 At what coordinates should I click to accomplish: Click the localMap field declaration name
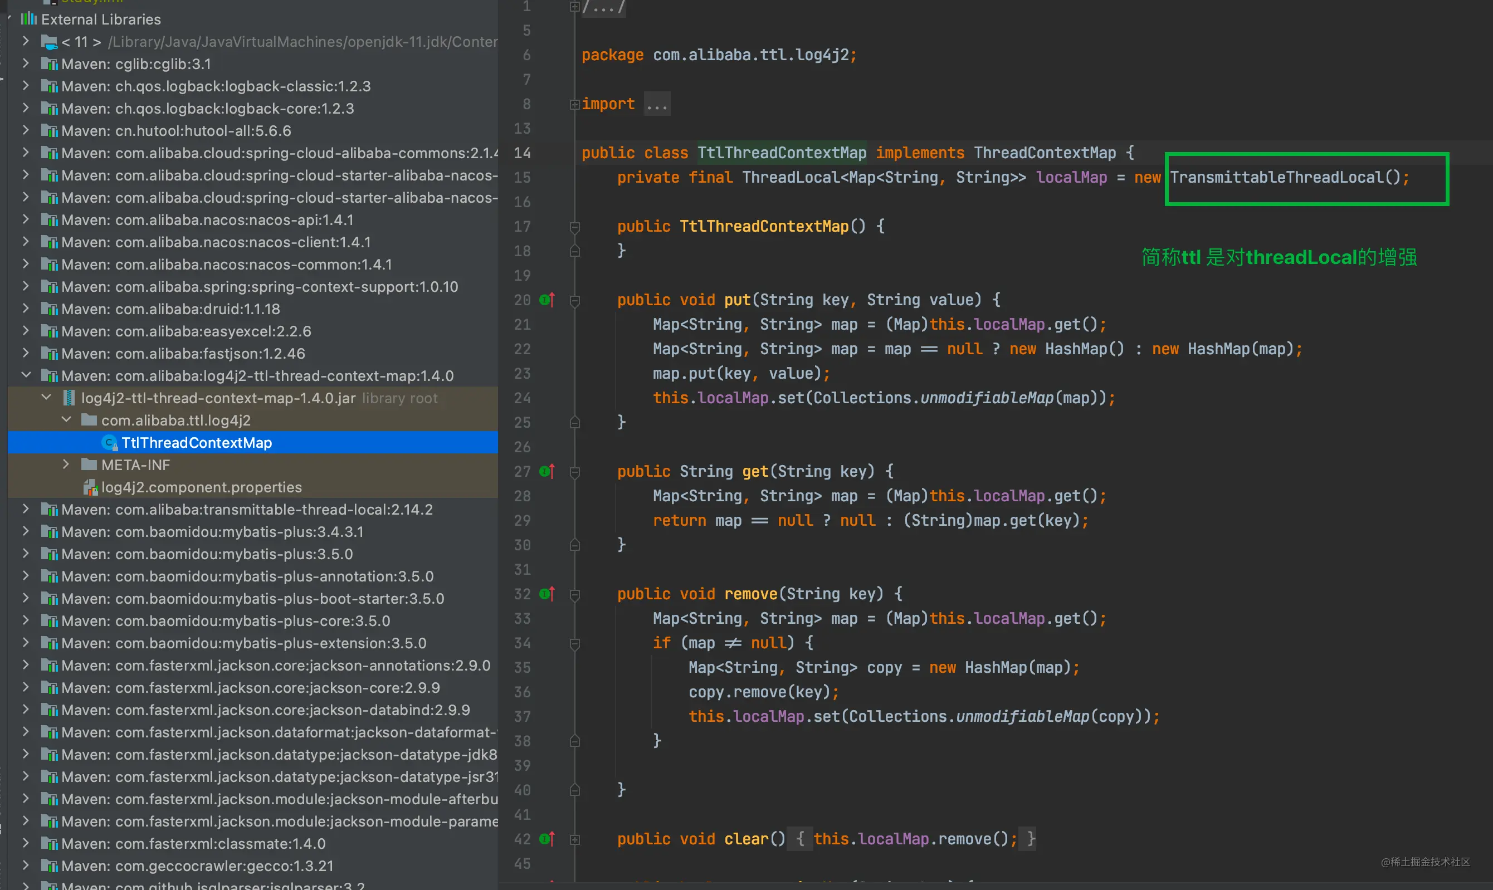pos(1071,178)
